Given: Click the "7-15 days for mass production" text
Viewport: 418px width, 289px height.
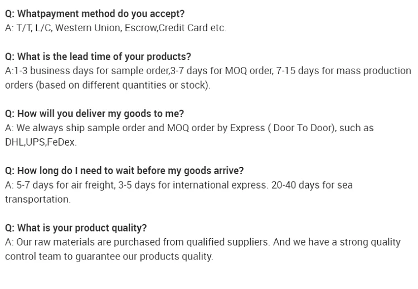Looking at the screenshot, I should (x=343, y=71).
